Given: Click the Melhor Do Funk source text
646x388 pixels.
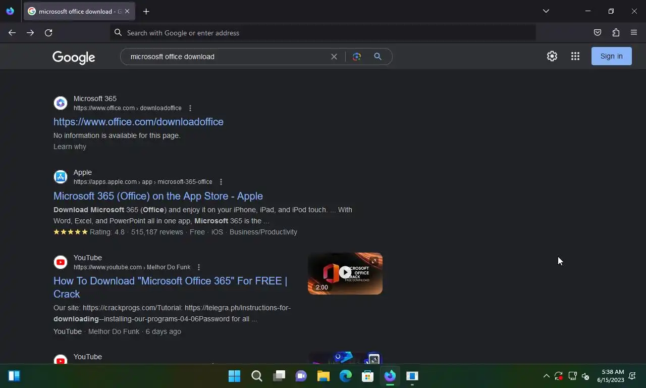Looking at the screenshot, I should pyautogui.click(x=114, y=331).
